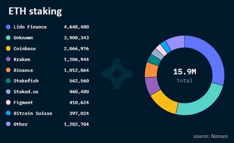
Task: Select the 'Other' legend label
Action: [21, 124]
